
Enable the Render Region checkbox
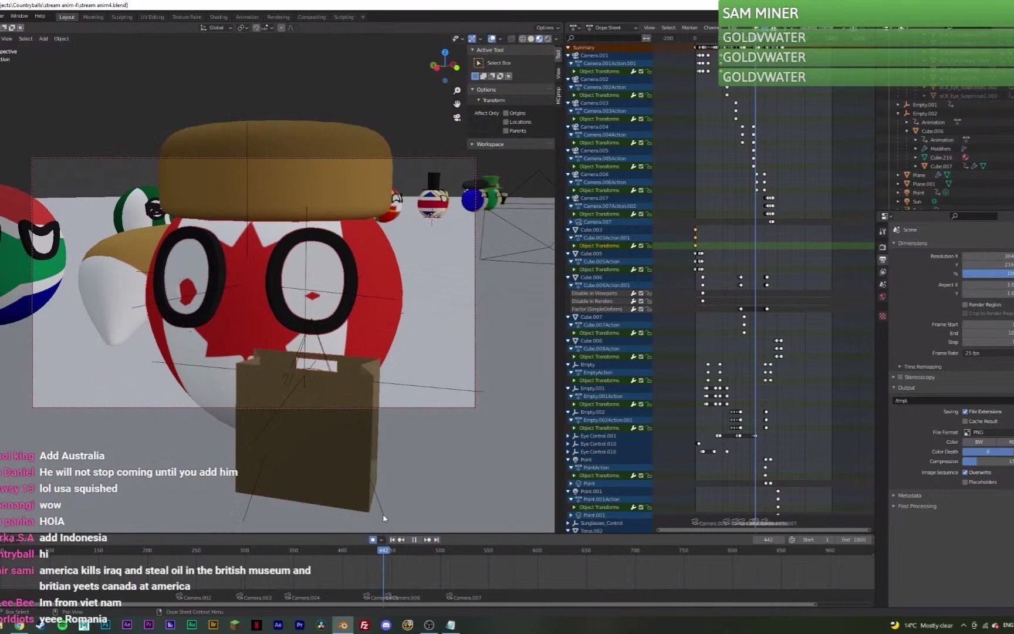[965, 305]
